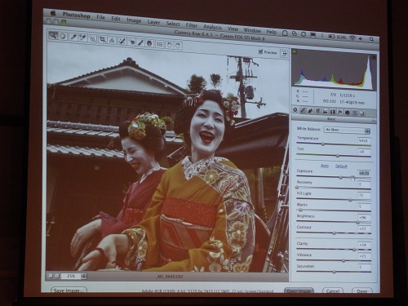Pick the Straighten tool icon
The width and height of the screenshot is (408, 306).
[x=112, y=40]
